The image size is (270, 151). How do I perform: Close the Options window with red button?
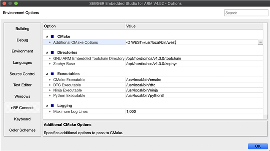(4, 3)
